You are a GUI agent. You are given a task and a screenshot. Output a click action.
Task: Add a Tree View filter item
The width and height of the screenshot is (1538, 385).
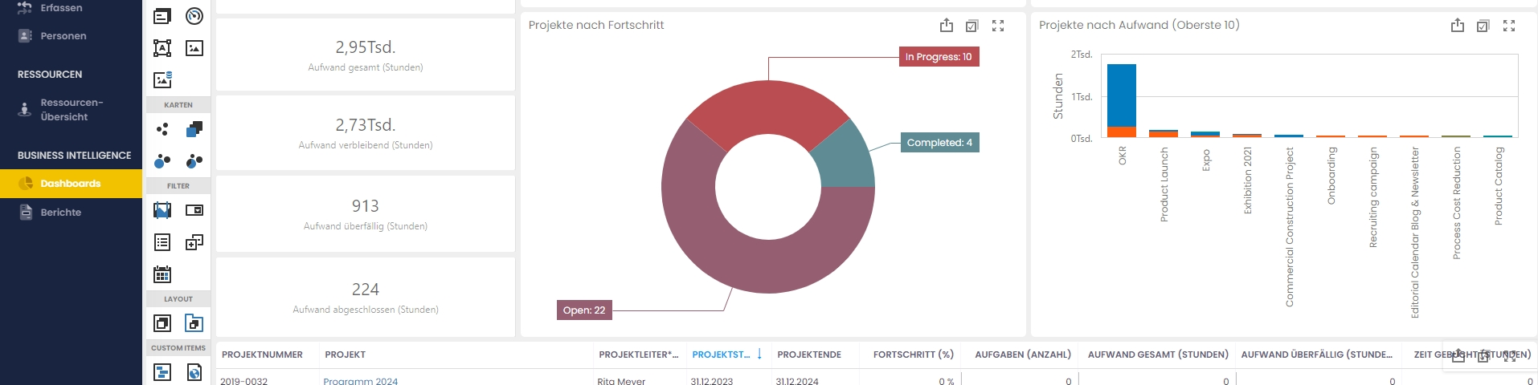(x=194, y=242)
